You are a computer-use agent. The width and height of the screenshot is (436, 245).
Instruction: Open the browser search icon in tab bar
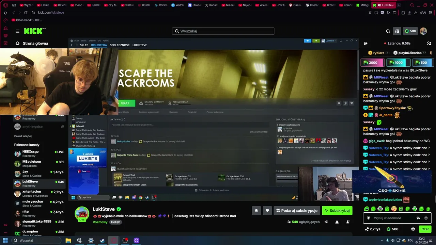pyautogui.click(x=412, y=5)
